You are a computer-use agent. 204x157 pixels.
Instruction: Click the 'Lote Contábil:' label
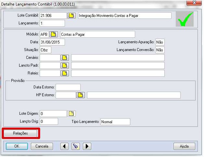tap(28, 15)
